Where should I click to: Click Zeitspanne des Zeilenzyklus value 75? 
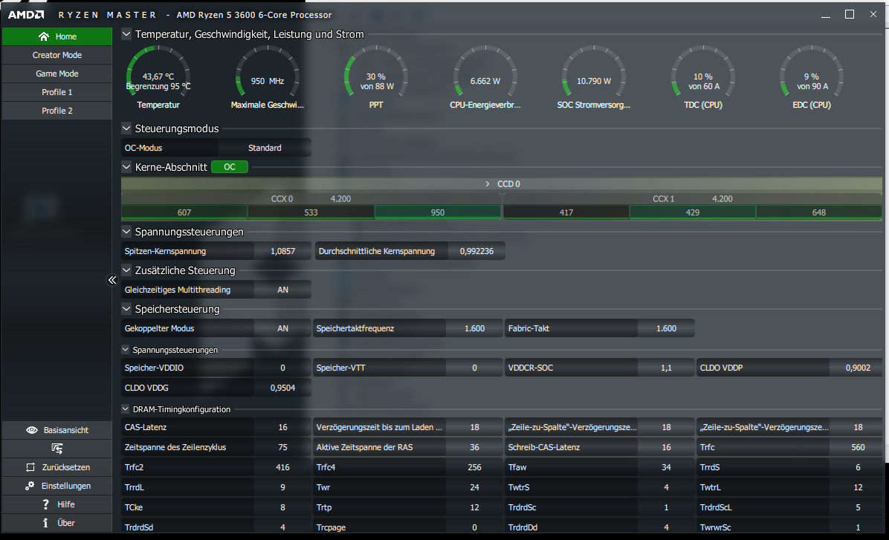[x=283, y=448]
